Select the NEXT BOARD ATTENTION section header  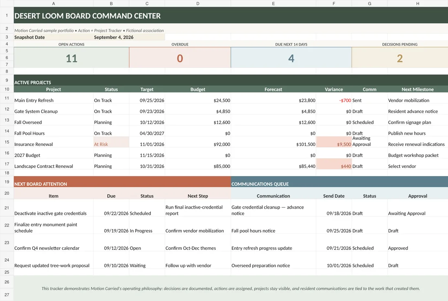[122, 182]
